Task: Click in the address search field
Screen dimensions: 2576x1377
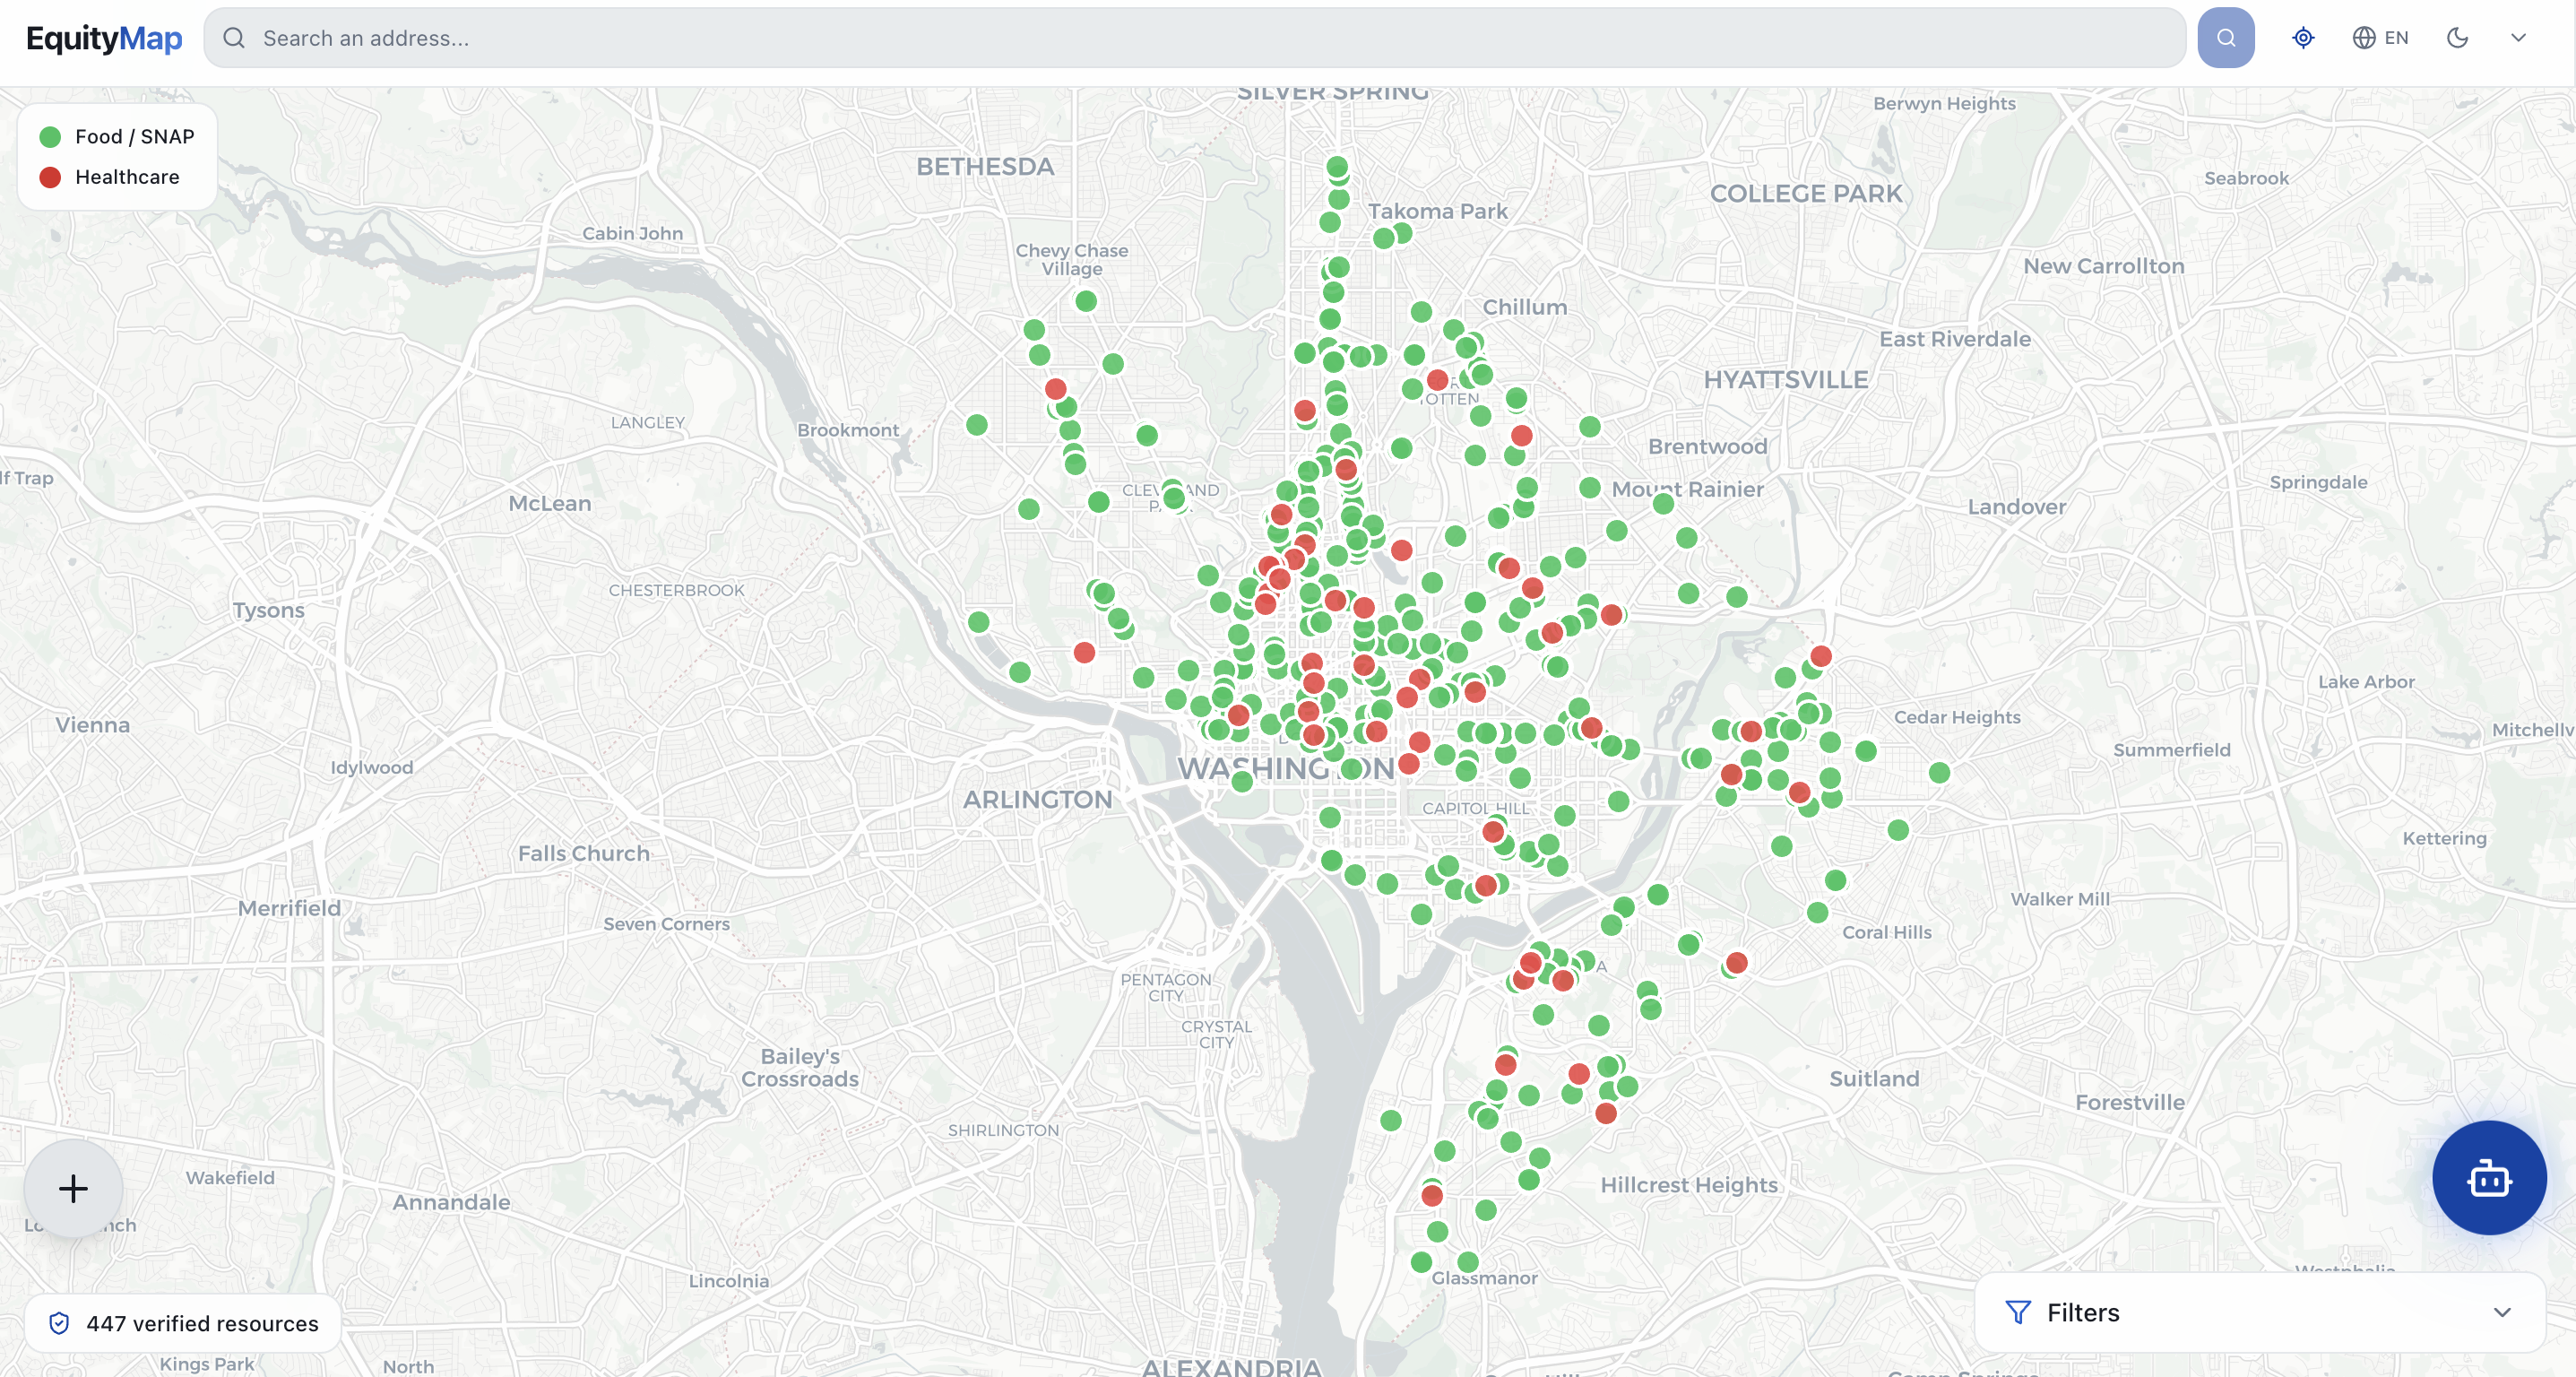Action: (x=1200, y=38)
